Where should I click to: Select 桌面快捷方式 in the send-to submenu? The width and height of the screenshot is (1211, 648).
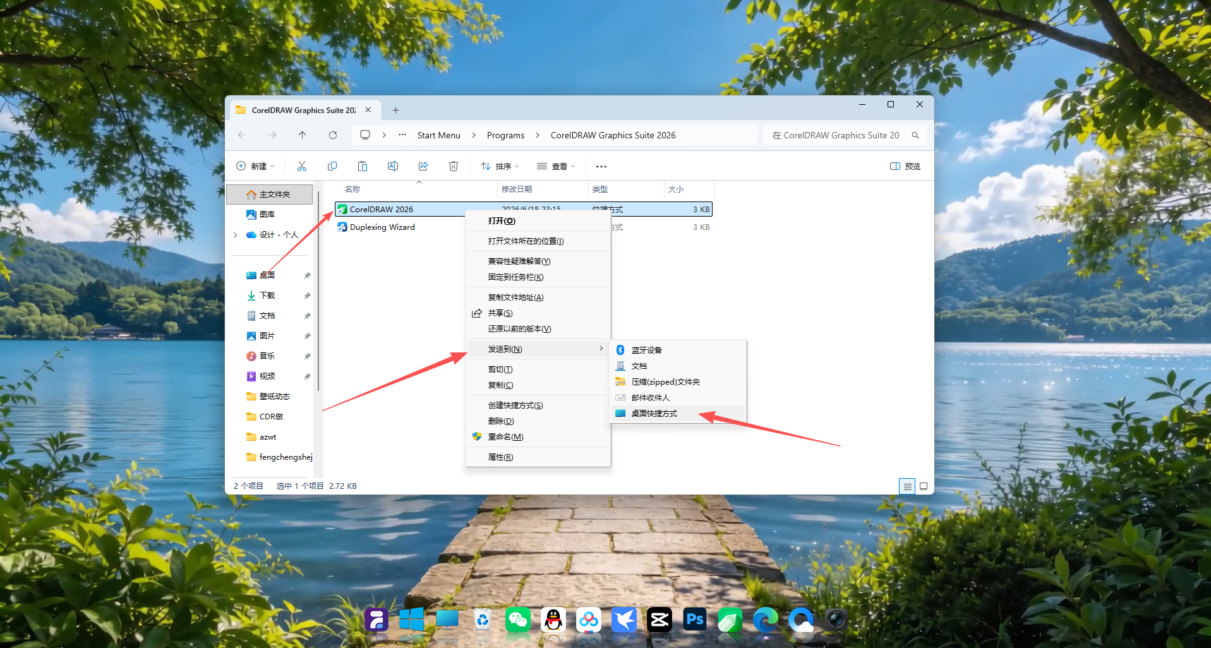(x=678, y=414)
